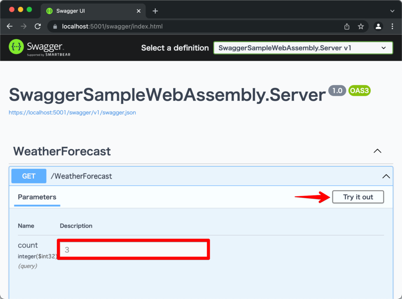Viewport: 402px width, 299px height.
Task: Click the browser back arrow
Action: (9, 26)
